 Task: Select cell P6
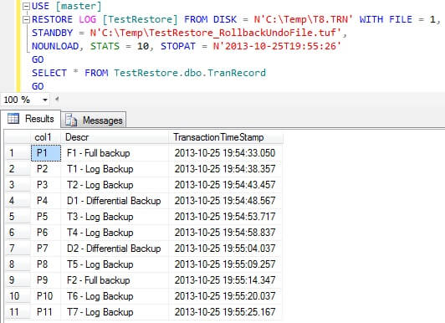[46, 233]
